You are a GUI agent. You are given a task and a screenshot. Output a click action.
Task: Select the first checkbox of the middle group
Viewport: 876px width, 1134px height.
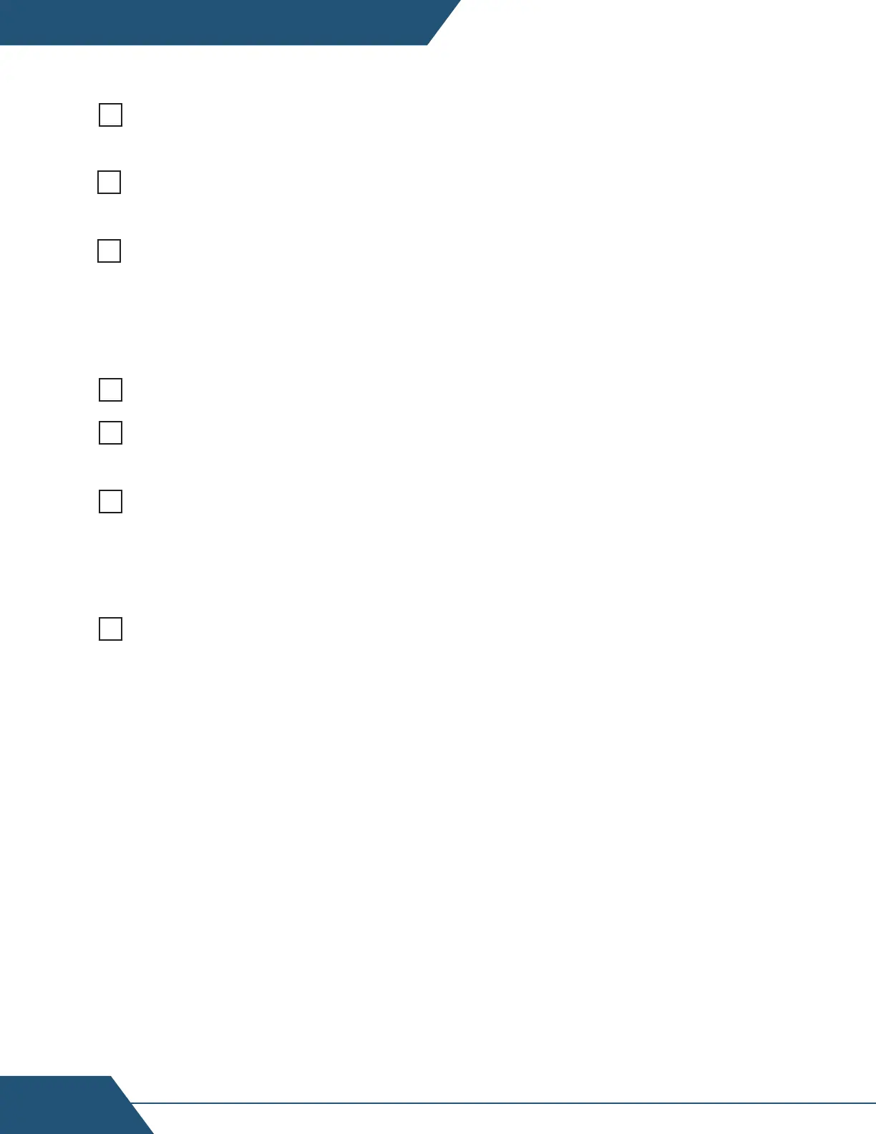point(110,390)
